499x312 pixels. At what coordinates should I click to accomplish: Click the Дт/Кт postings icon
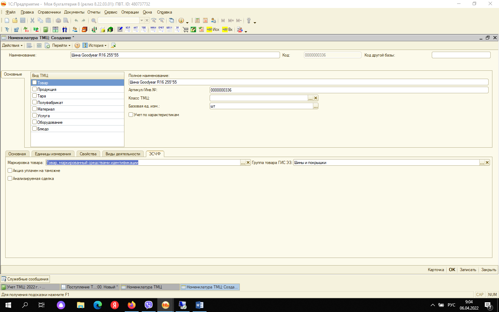coord(26,29)
